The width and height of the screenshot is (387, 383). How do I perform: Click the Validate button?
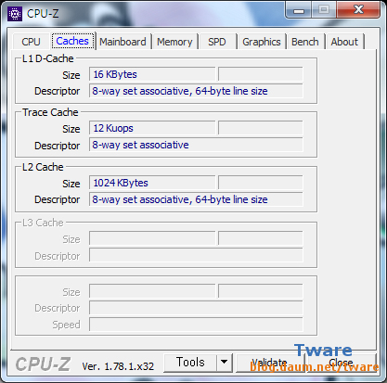pos(270,363)
